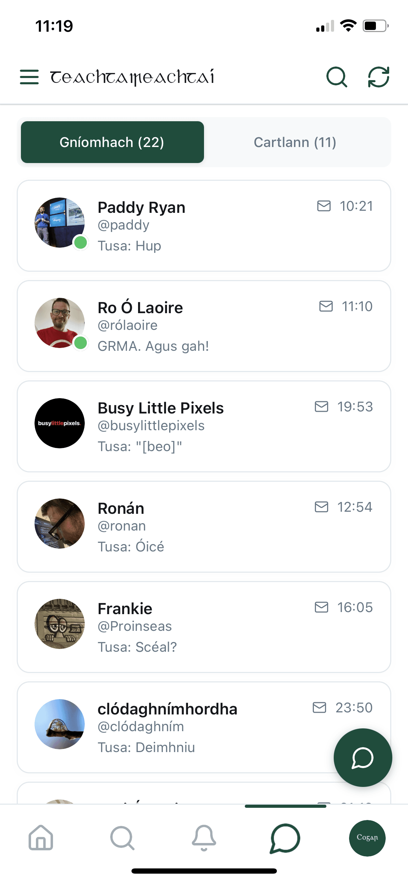Click envelope icon beside 11:10
The width and height of the screenshot is (408, 882).
tap(326, 306)
